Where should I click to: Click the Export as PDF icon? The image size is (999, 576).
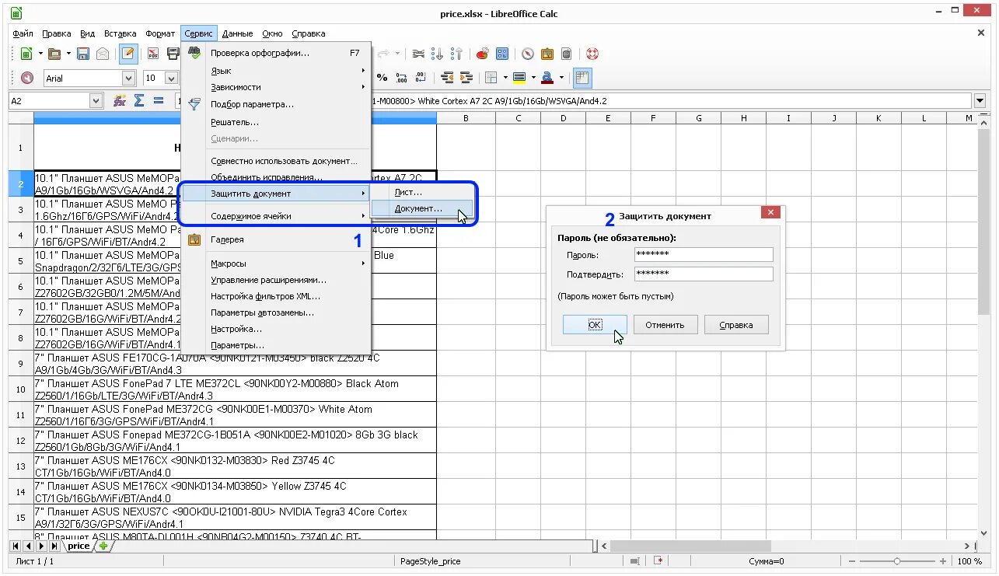(153, 54)
